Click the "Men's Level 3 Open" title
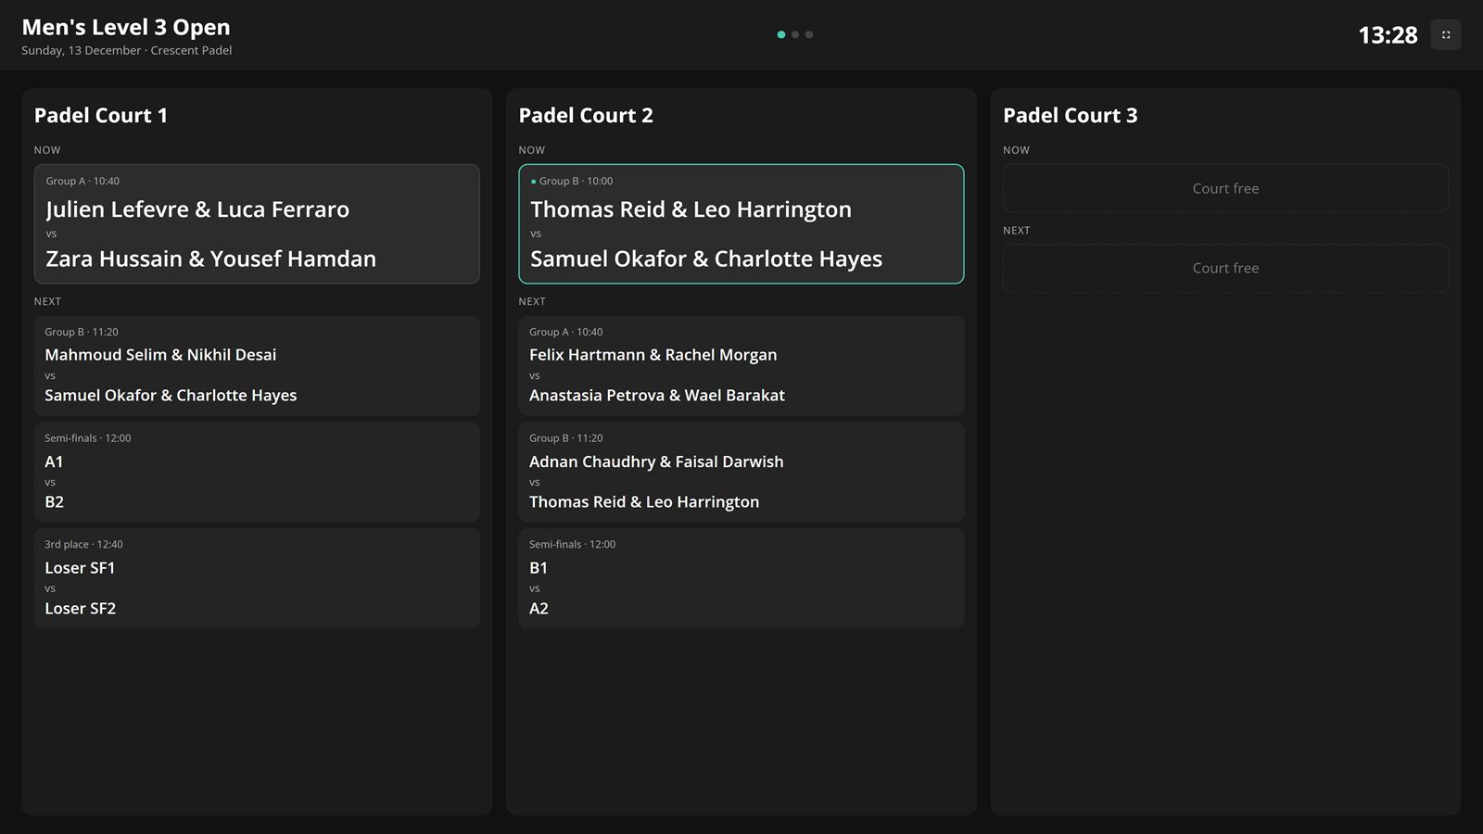1483x834 pixels. pos(126,28)
